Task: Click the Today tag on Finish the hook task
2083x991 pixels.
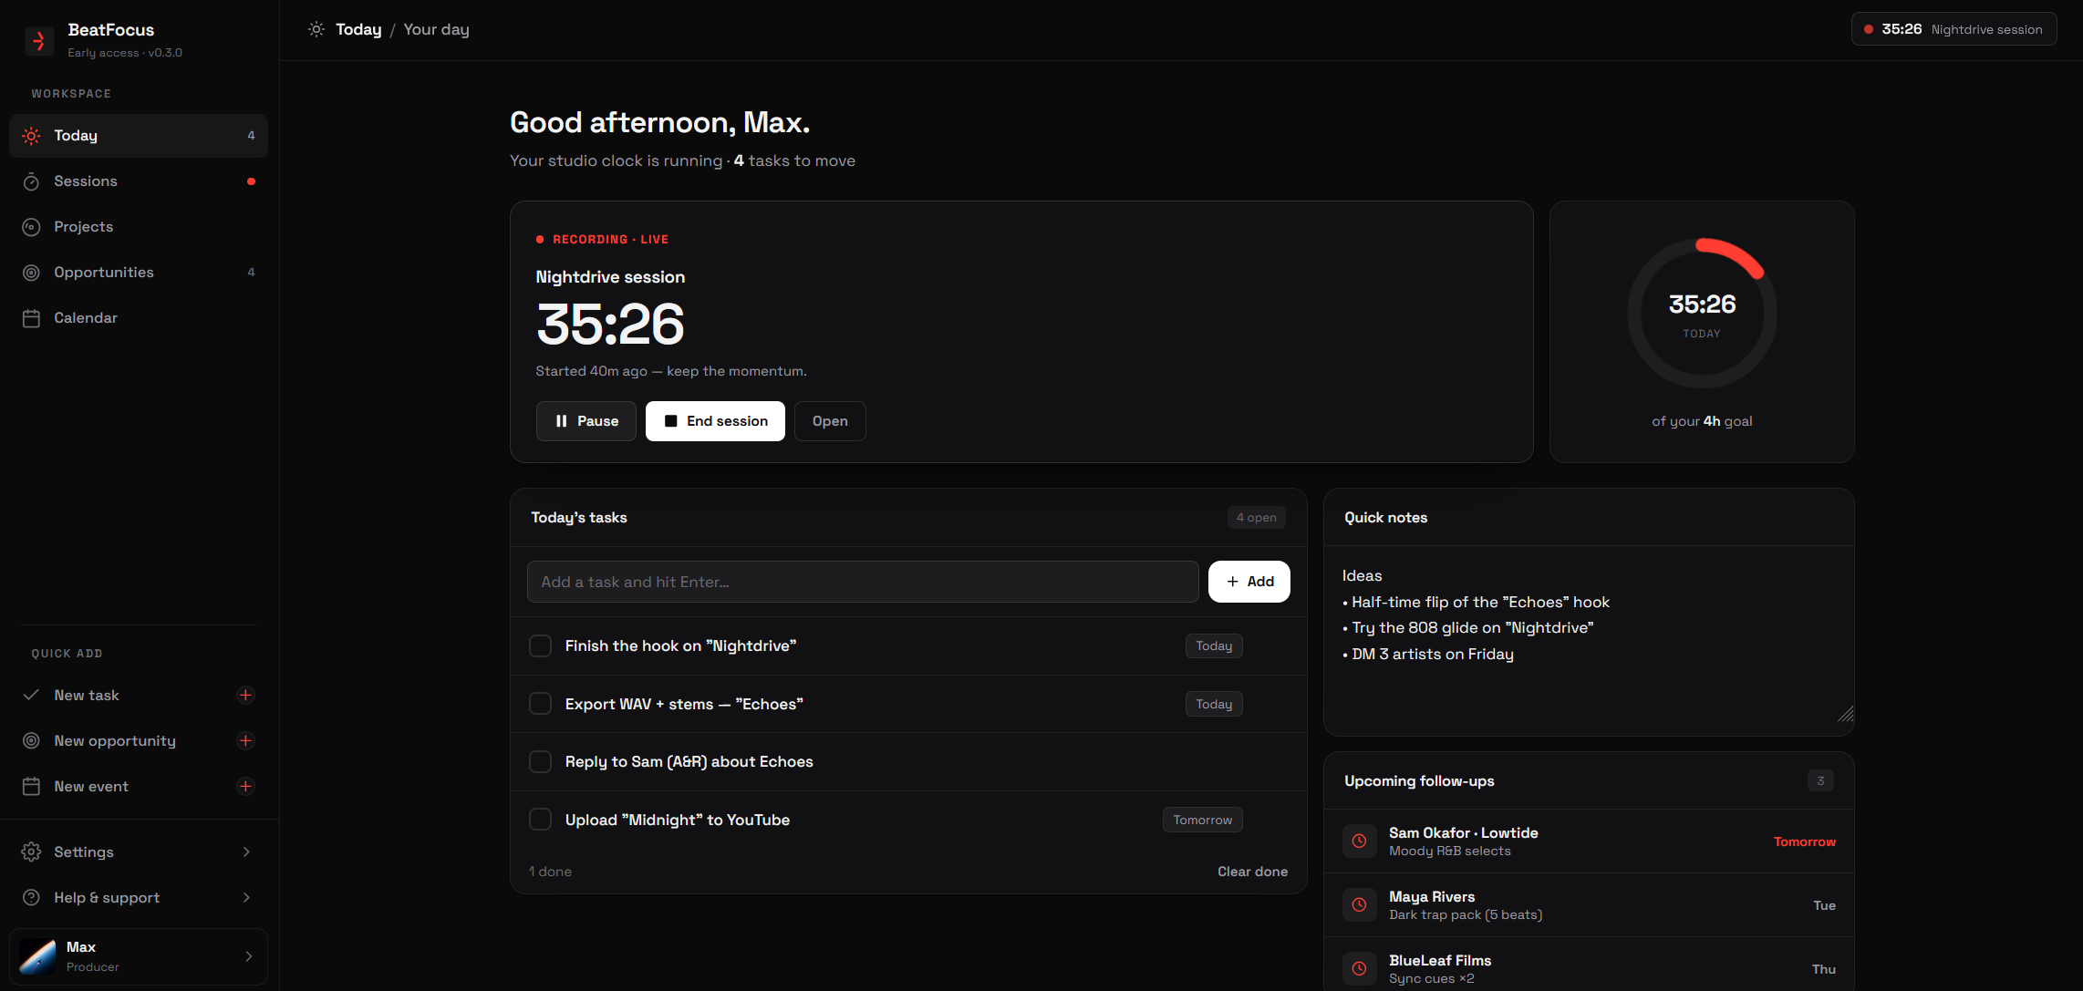Action: tap(1214, 645)
